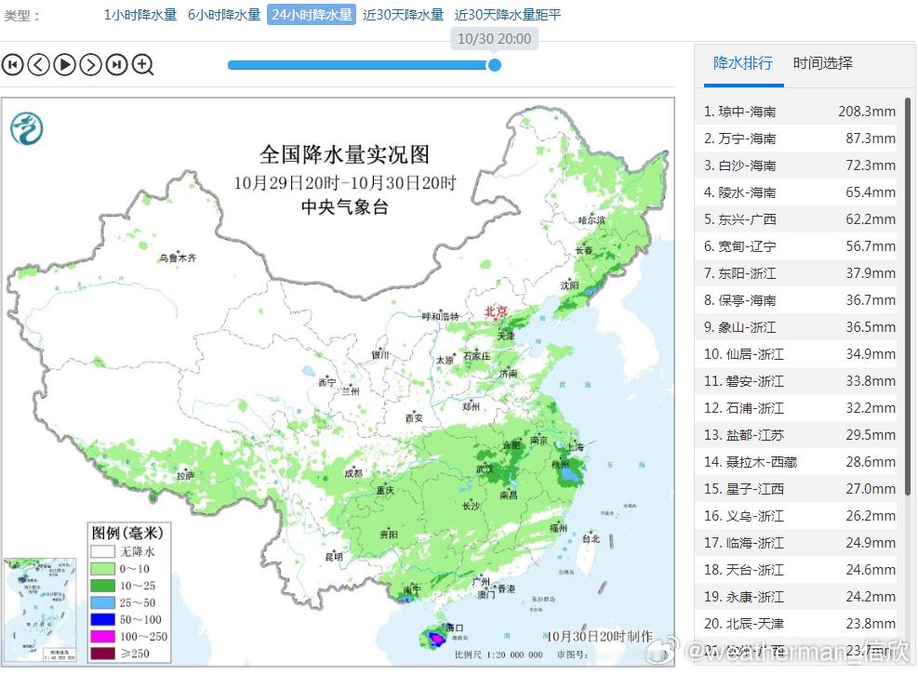This screenshot has height=674, width=918.
Task: Activate the 近30天降水量 option
Action: (404, 15)
